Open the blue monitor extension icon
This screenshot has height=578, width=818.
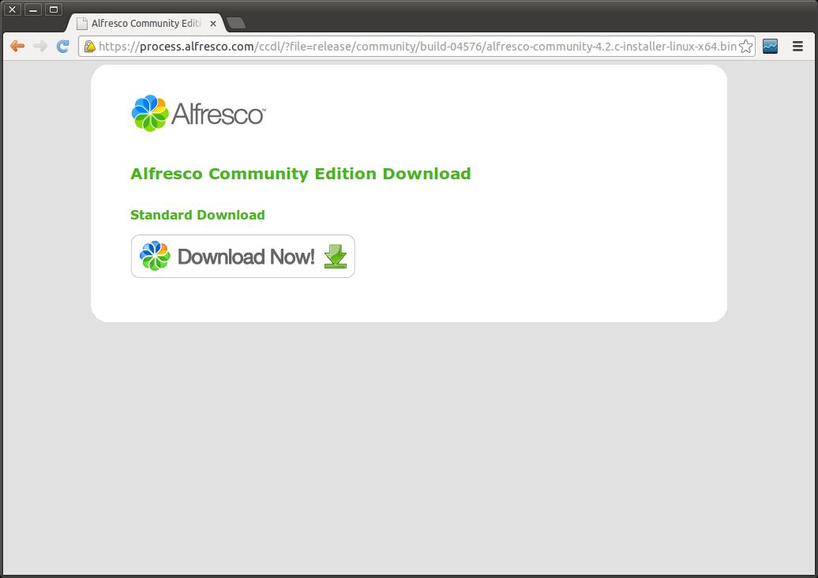click(770, 47)
